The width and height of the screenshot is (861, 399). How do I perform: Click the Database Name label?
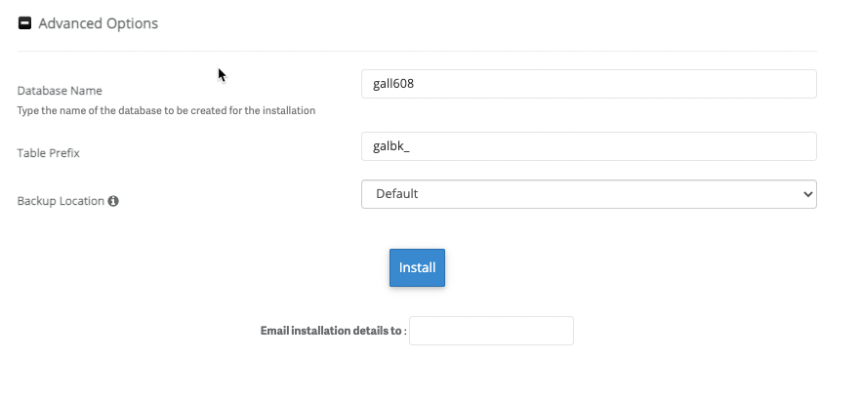tap(60, 91)
